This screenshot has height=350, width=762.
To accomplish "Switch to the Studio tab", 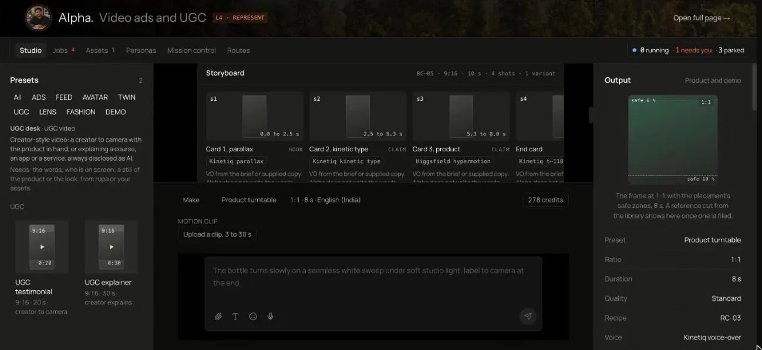I will (x=31, y=50).
